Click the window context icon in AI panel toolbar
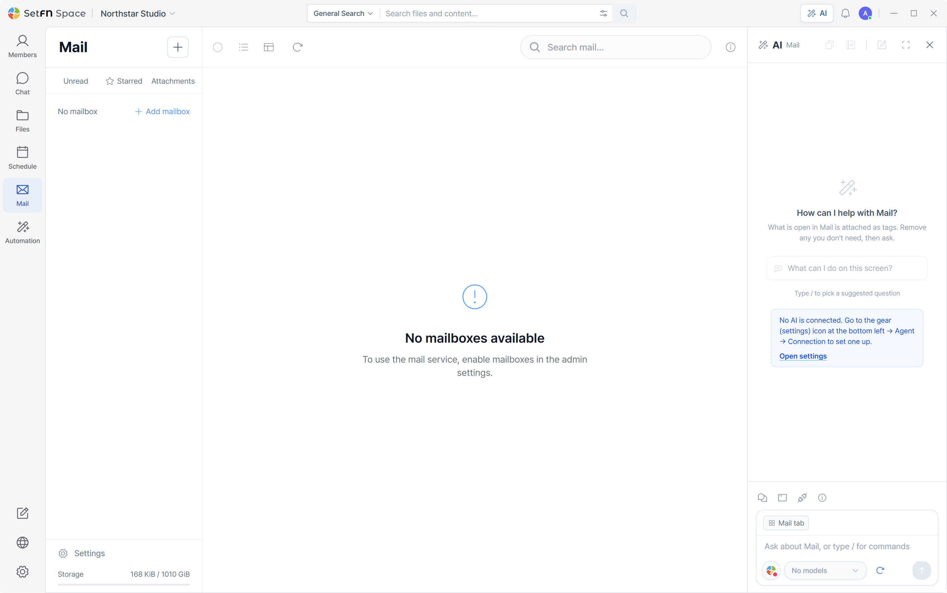947x593 pixels. (782, 498)
